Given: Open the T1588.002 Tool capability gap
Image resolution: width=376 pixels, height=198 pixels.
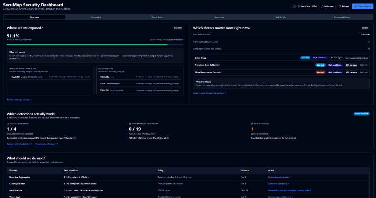Looking at the screenshot, I should tap(140, 77).
